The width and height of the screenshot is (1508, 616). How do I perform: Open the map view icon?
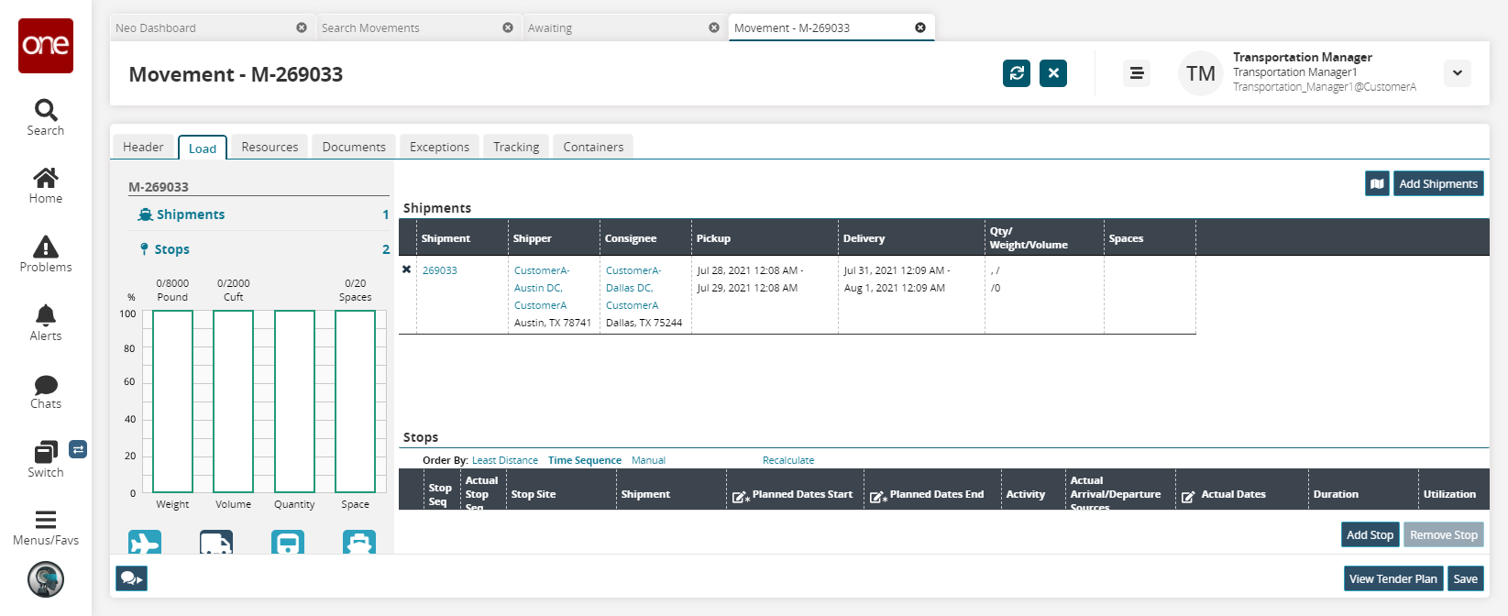tap(1377, 184)
